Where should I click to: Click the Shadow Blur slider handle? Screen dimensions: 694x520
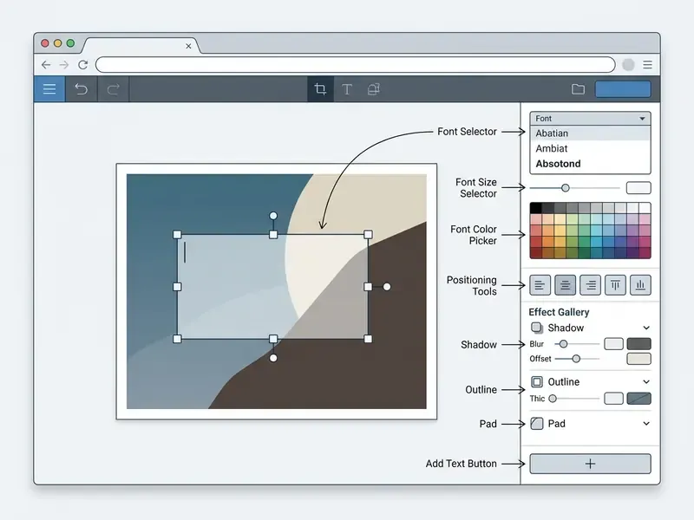tap(563, 343)
